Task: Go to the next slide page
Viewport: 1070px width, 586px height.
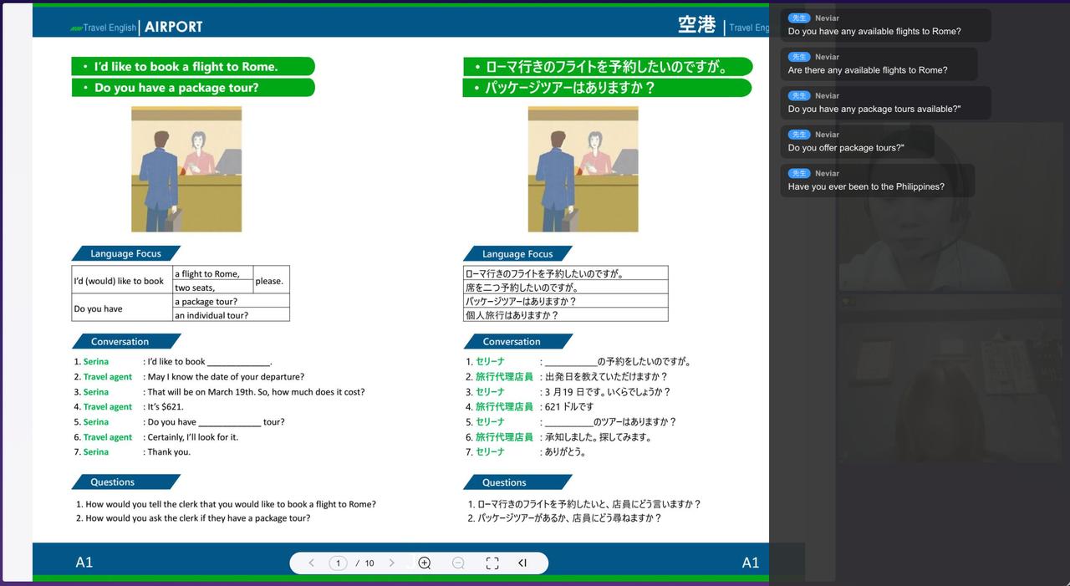Action: (391, 563)
